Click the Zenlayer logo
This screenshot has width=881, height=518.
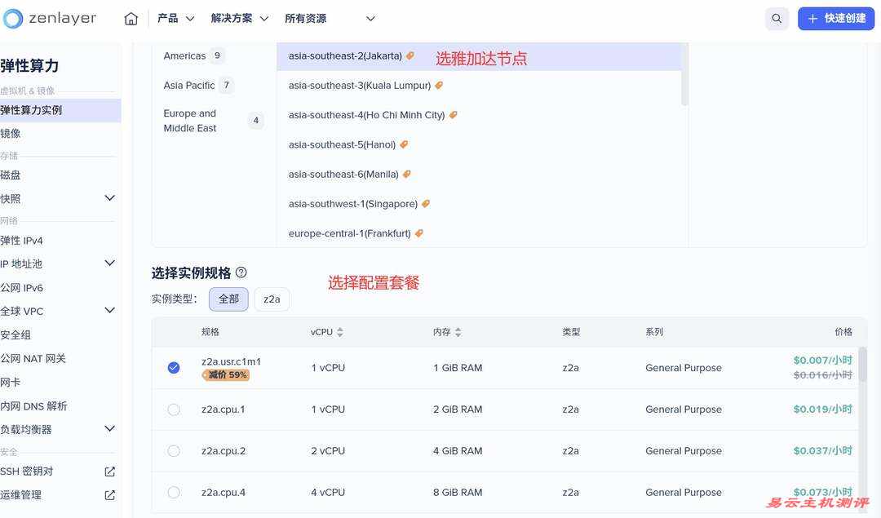[49, 16]
